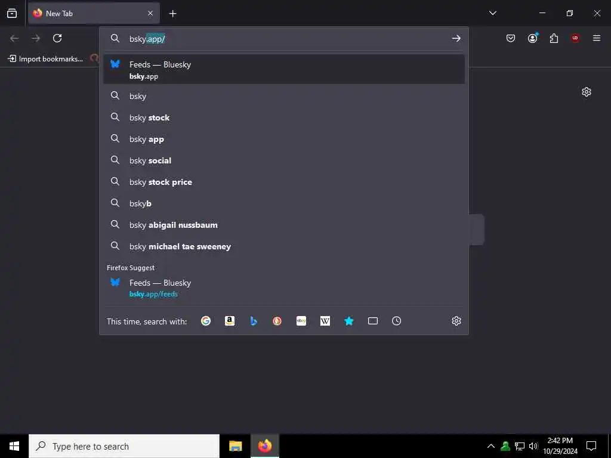
Task: Select the "bsky social" suggestion
Action: click(283, 160)
